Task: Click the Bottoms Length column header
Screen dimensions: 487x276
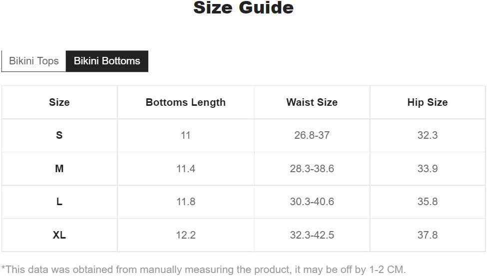Action: 185,102
